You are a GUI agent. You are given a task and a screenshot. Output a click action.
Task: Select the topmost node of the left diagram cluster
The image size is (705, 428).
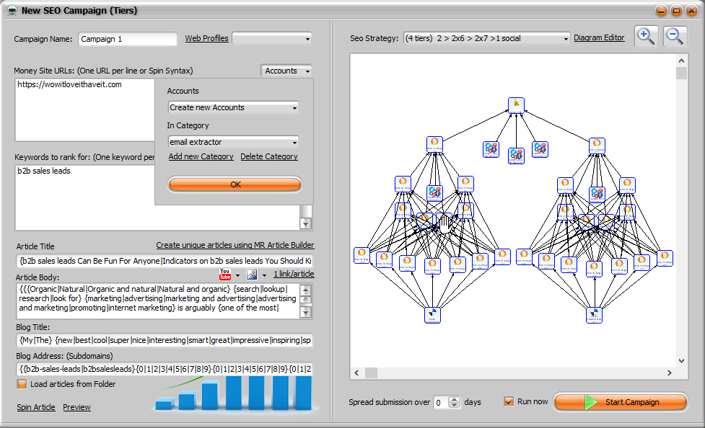(435, 144)
